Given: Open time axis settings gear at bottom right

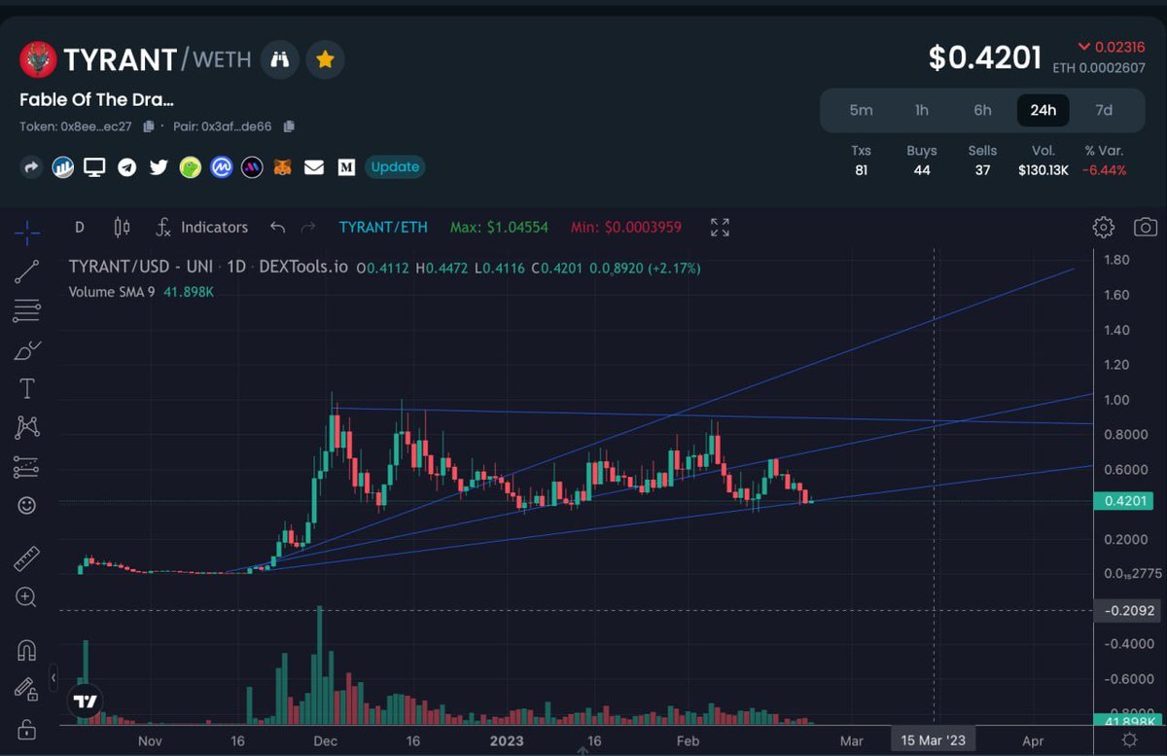Looking at the screenshot, I should (1129, 740).
